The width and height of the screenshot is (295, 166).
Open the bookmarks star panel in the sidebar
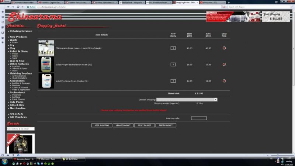coord(3,12)
